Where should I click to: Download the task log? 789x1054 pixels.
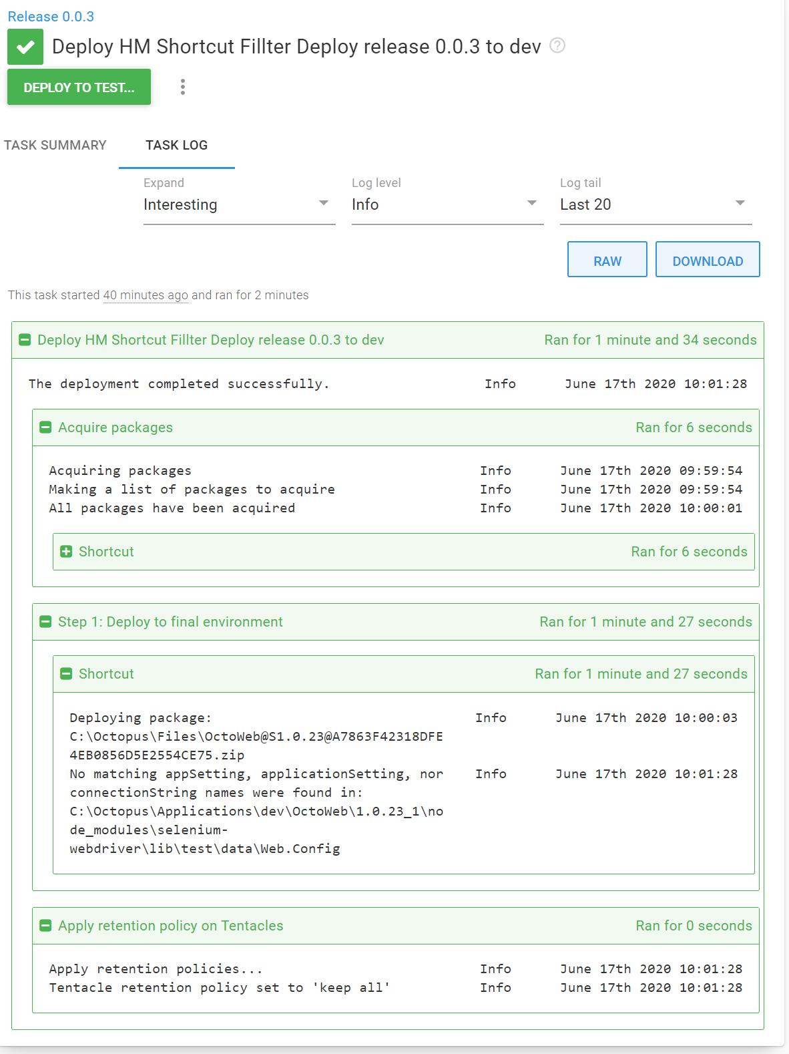click(x=707, y=260)
